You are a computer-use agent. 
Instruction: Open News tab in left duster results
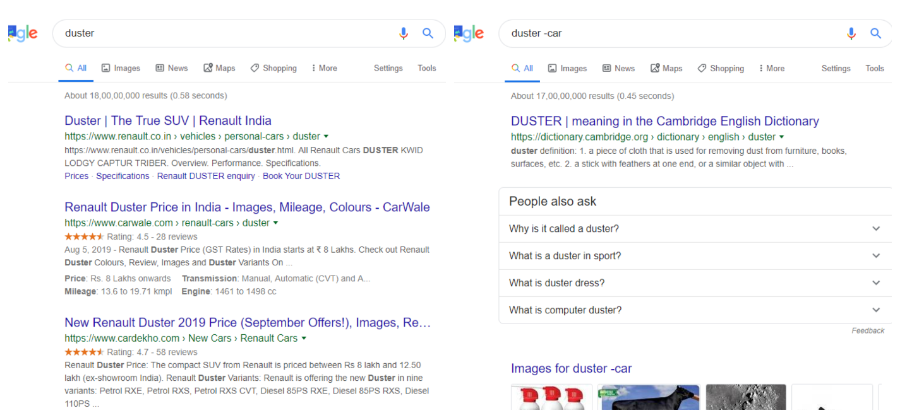172,68
